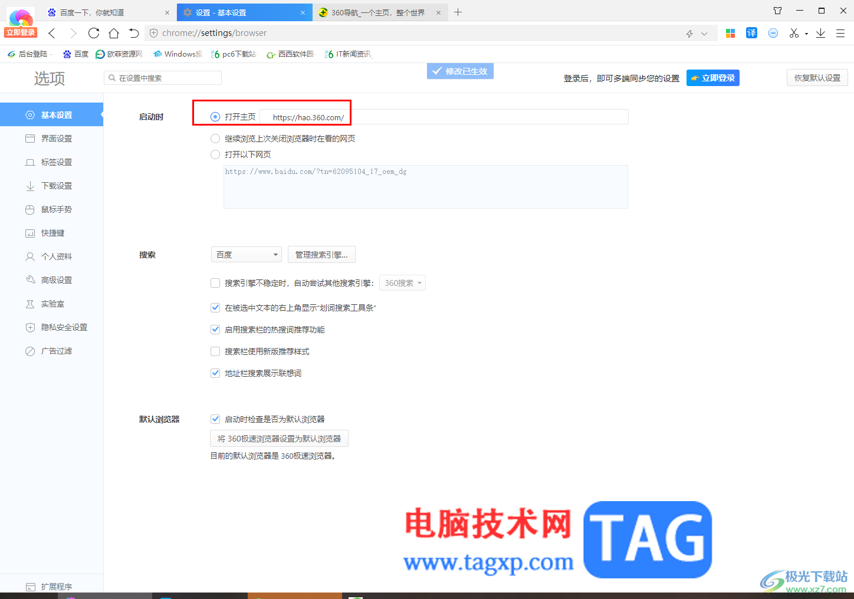The image size is (854, 599).
Task: Click the blue octagon ad-block icon
Action: pos(773,33)
